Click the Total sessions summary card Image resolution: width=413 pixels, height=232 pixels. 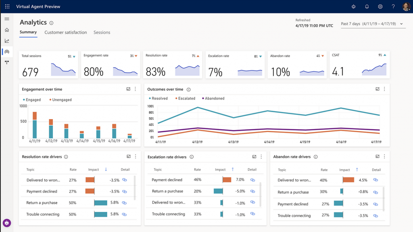tap(48, 65)
